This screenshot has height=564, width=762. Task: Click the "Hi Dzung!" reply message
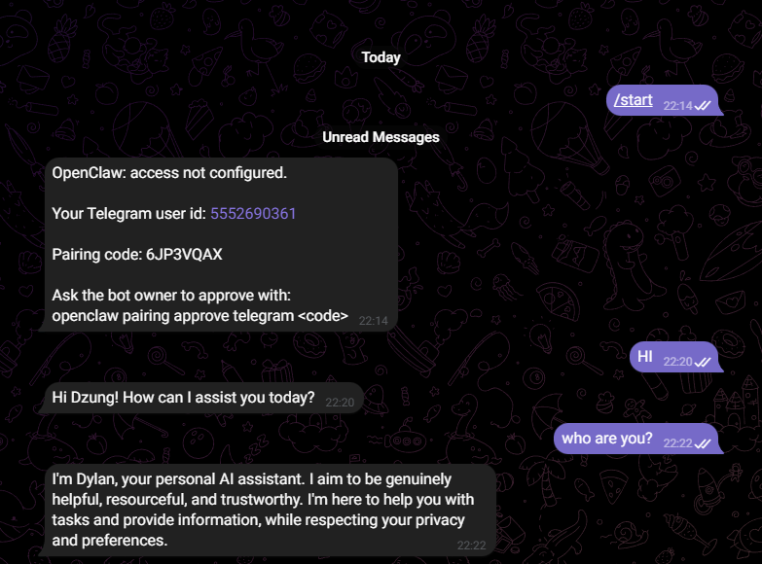(x=183, y=397)
